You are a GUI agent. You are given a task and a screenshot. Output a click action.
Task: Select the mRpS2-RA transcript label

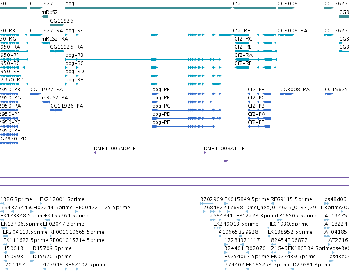click(55, 39)
